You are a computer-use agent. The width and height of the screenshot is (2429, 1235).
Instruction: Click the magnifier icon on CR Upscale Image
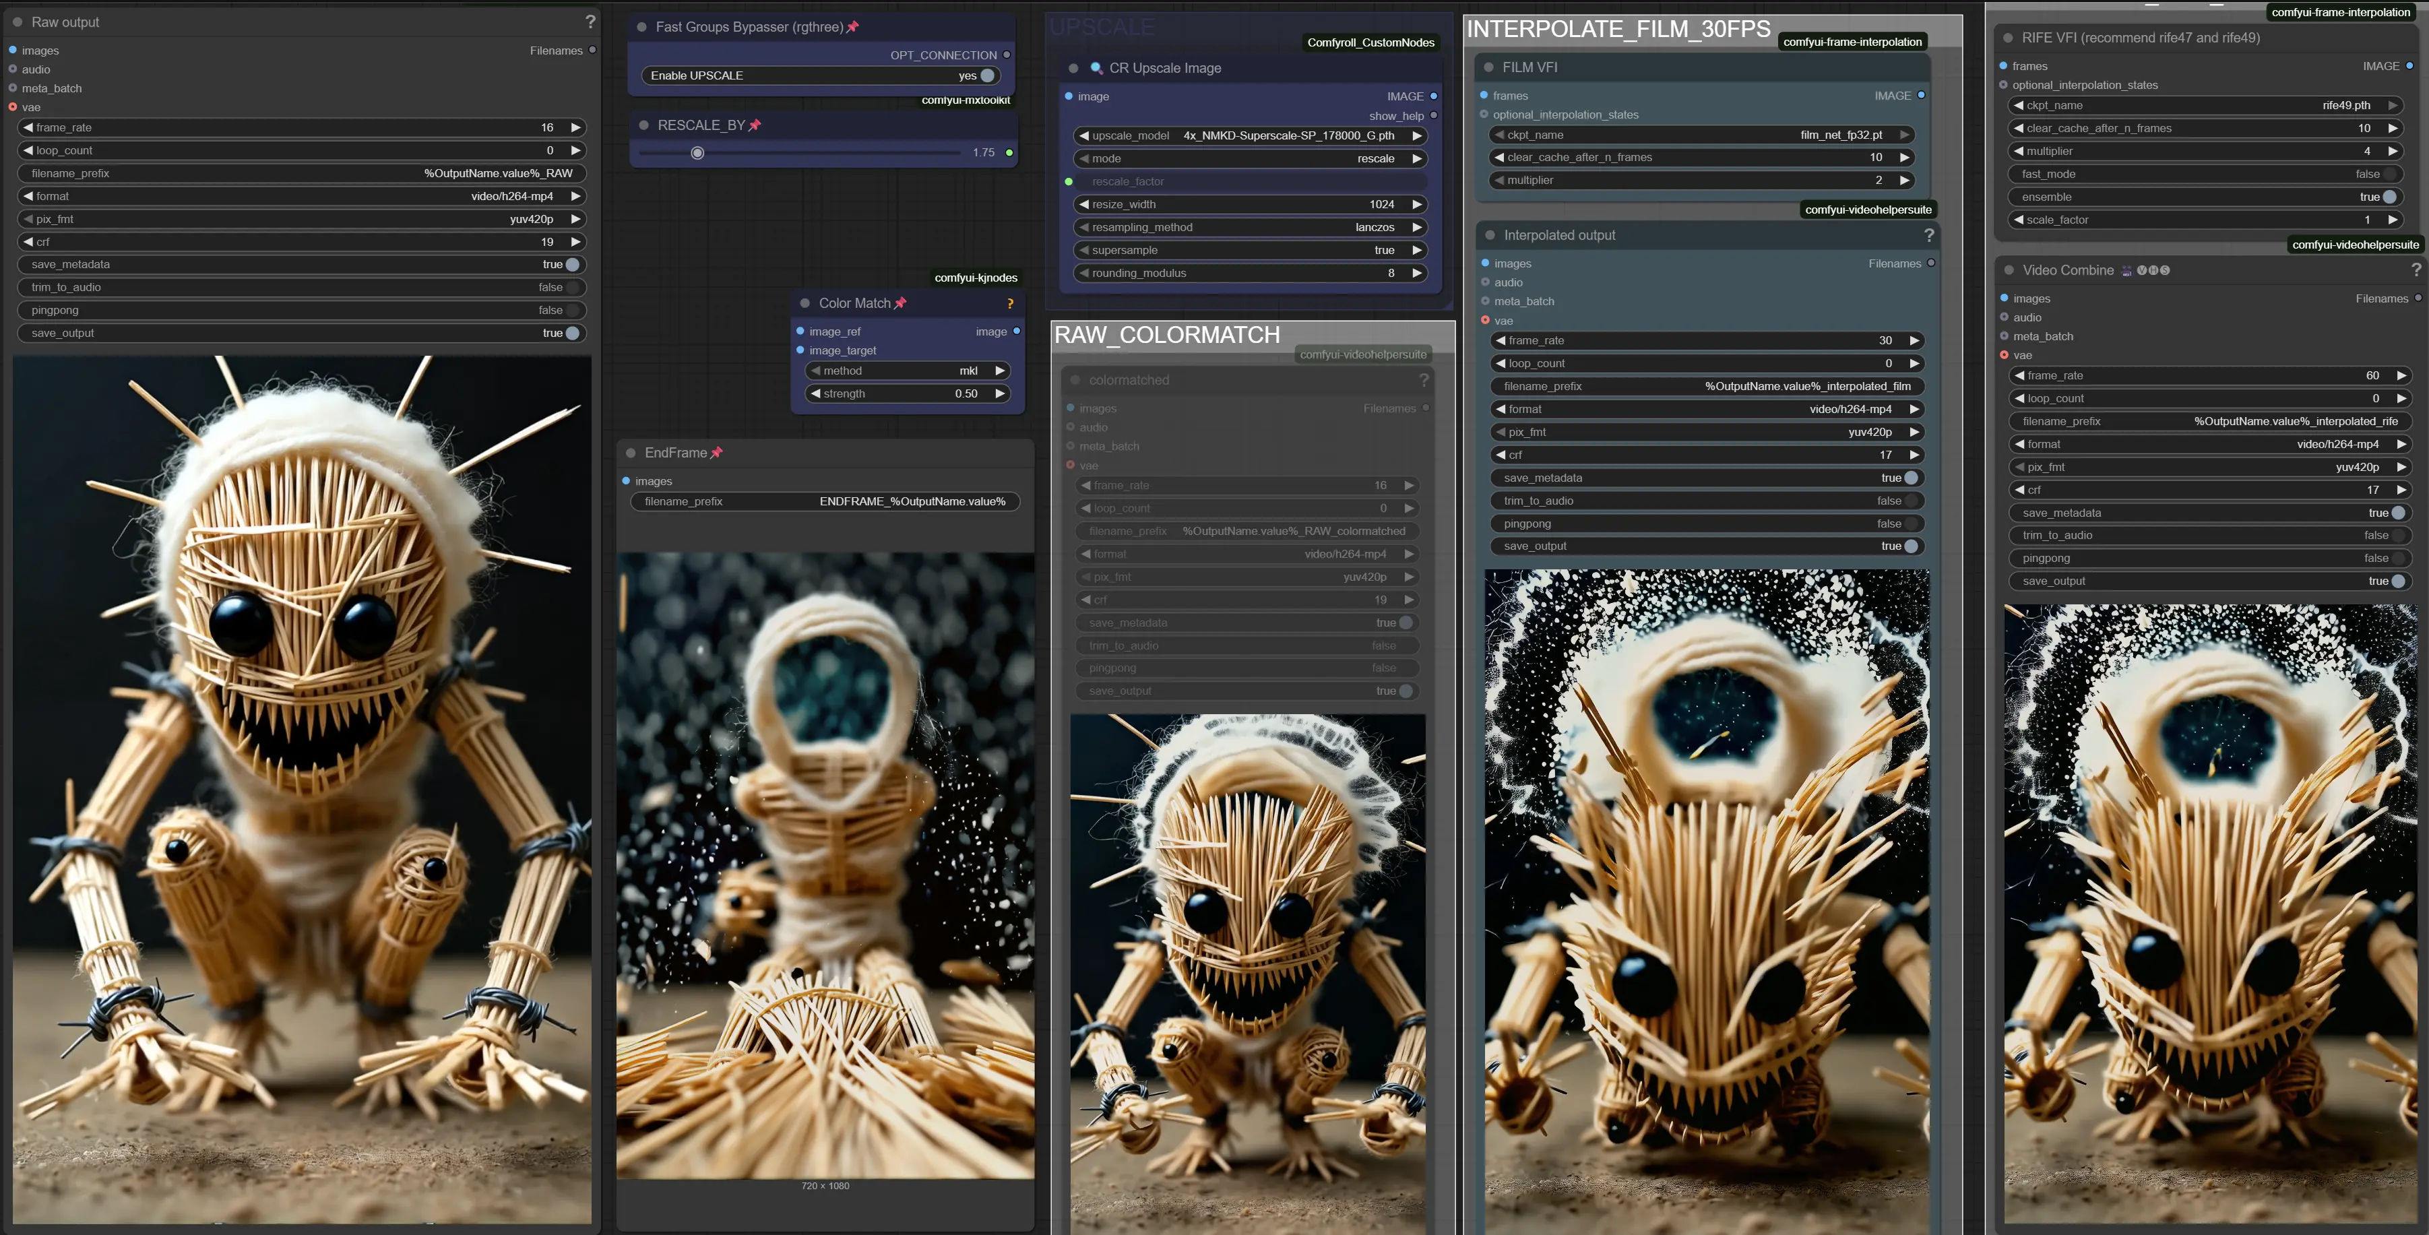click(1096, 68)
